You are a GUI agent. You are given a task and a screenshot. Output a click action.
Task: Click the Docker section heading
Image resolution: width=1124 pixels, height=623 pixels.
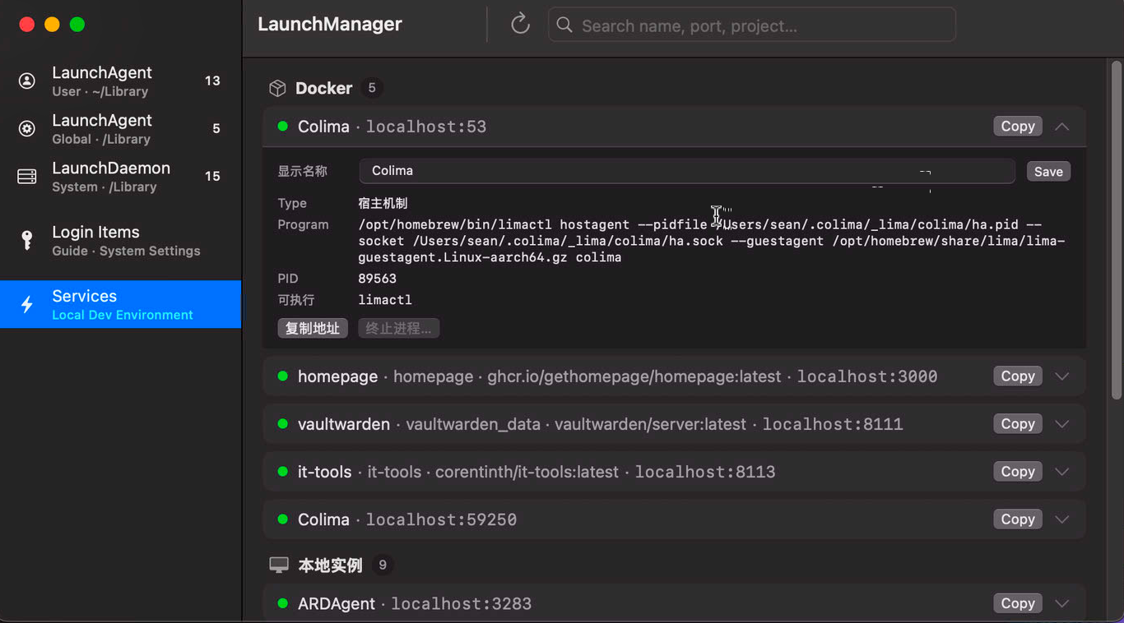(324, 88)
